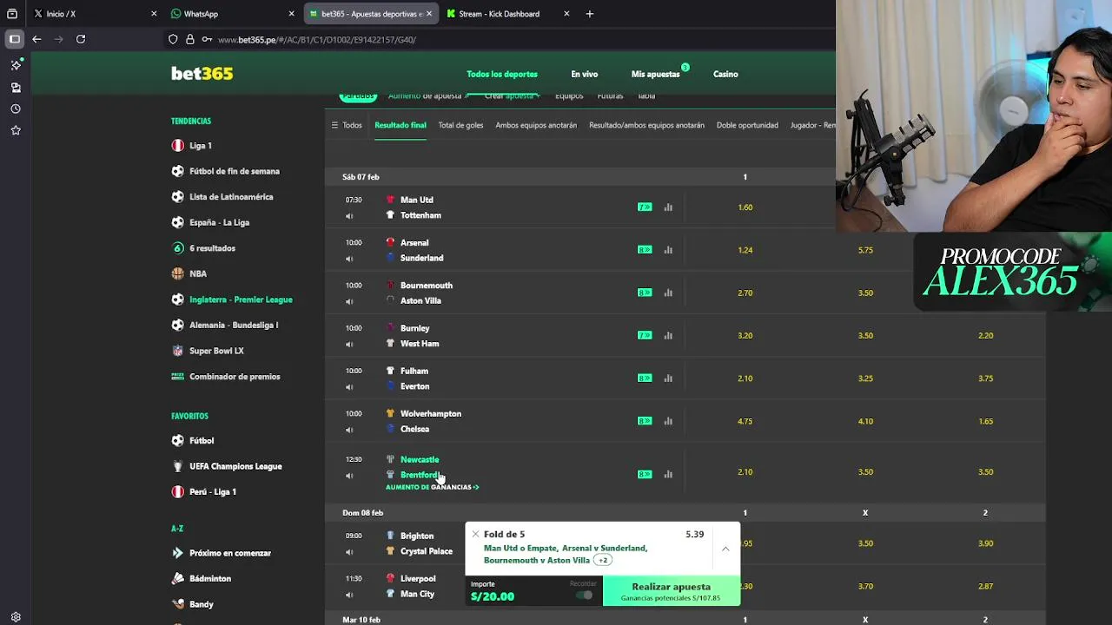Toggle sound alert for Burnley v West Ham
The width and height of the screenshot is (1112, 625).
click(349, 345)
